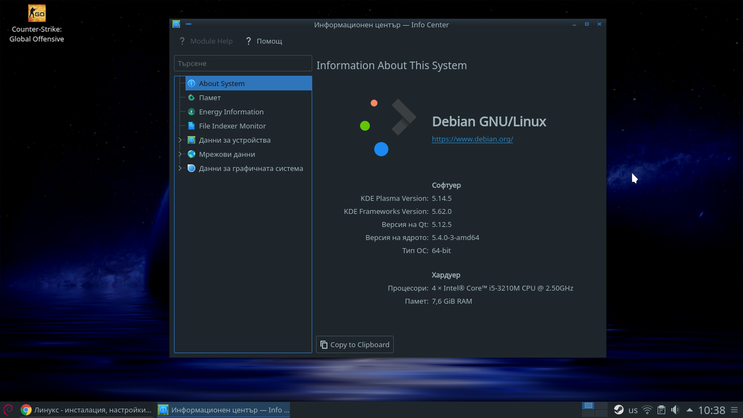
Task: Open the volume speaker tray icon
Action: (x=675, y=410)
